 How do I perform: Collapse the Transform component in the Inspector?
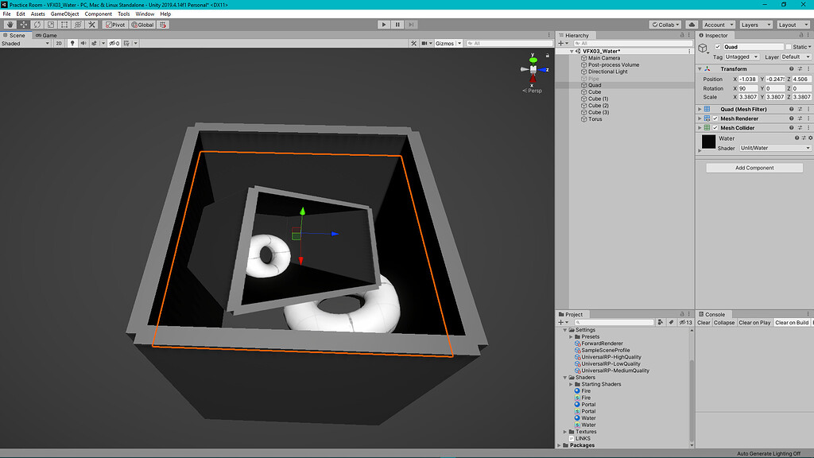click(699, 68)
